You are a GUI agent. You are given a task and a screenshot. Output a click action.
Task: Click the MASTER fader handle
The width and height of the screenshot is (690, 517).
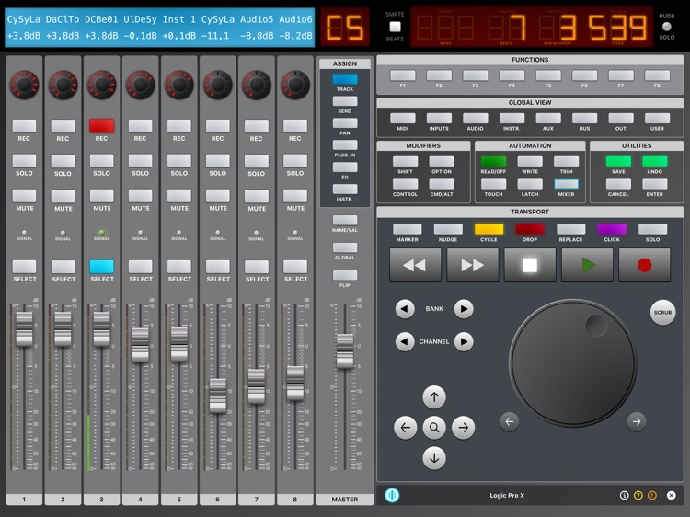point(344,349)
